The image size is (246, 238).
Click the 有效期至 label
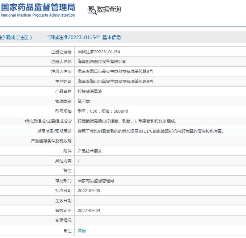click(x=63, y=210)
